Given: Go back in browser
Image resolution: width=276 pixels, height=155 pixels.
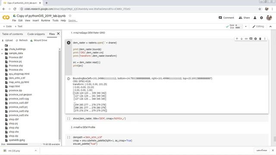Looking at the screenshot, I should [4, 9].
